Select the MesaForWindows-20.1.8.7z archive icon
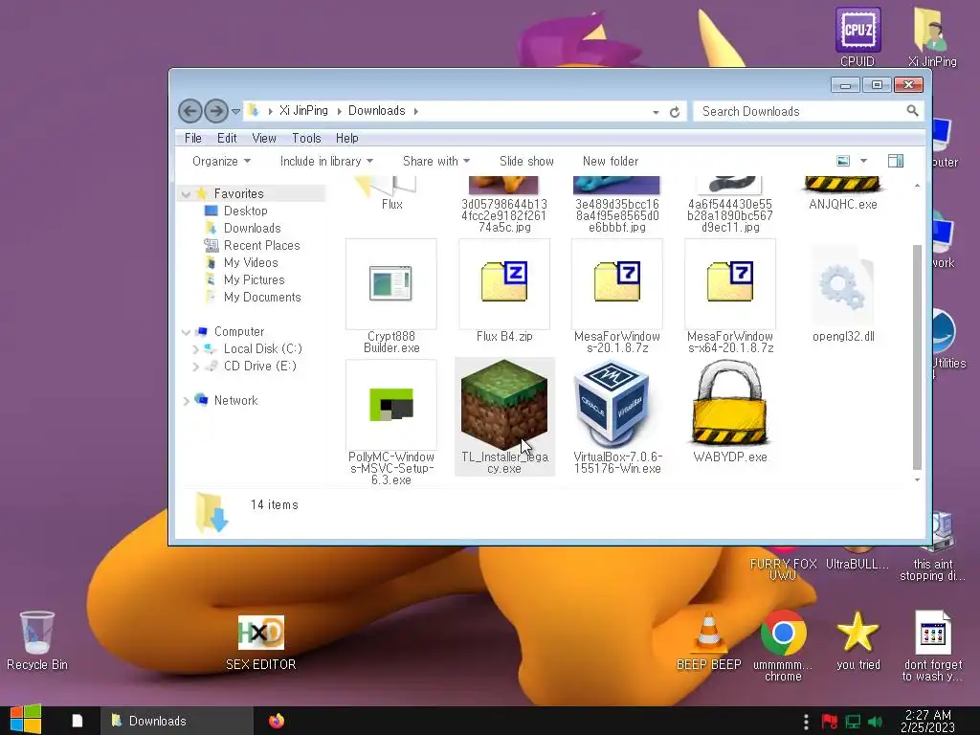 (617, 283)
